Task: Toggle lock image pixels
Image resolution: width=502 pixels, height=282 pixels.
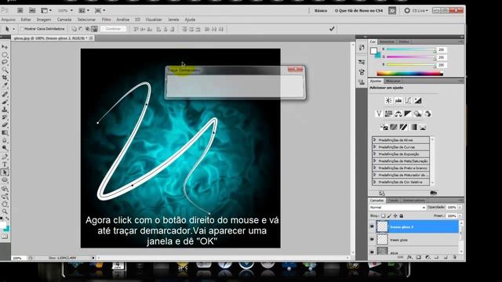Action: point(389,216)
